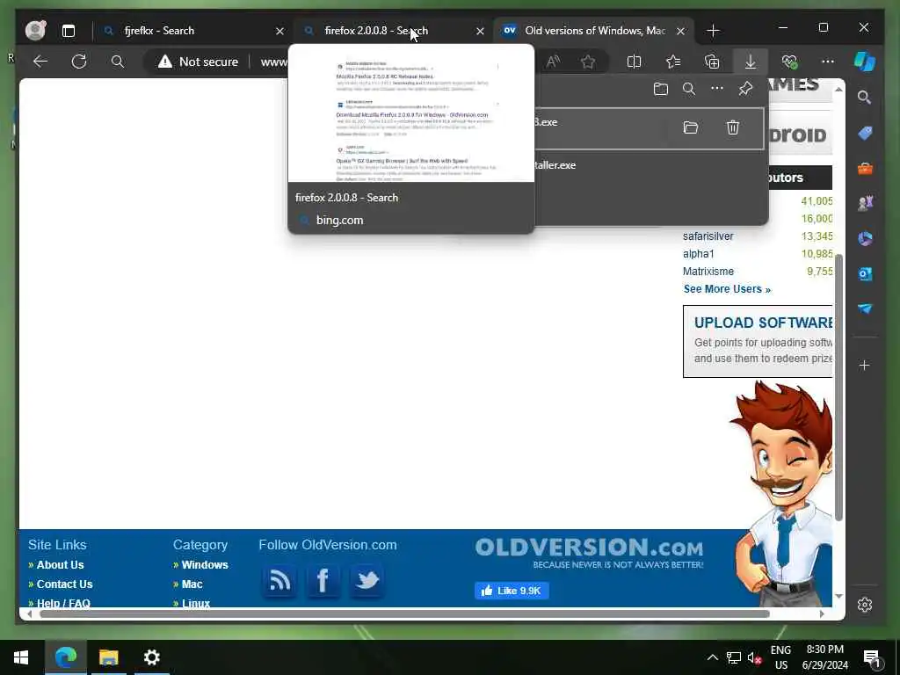Click the Not secure site warning
The height and width of the screenshot is (675, 900).
(x=198, y=62)
